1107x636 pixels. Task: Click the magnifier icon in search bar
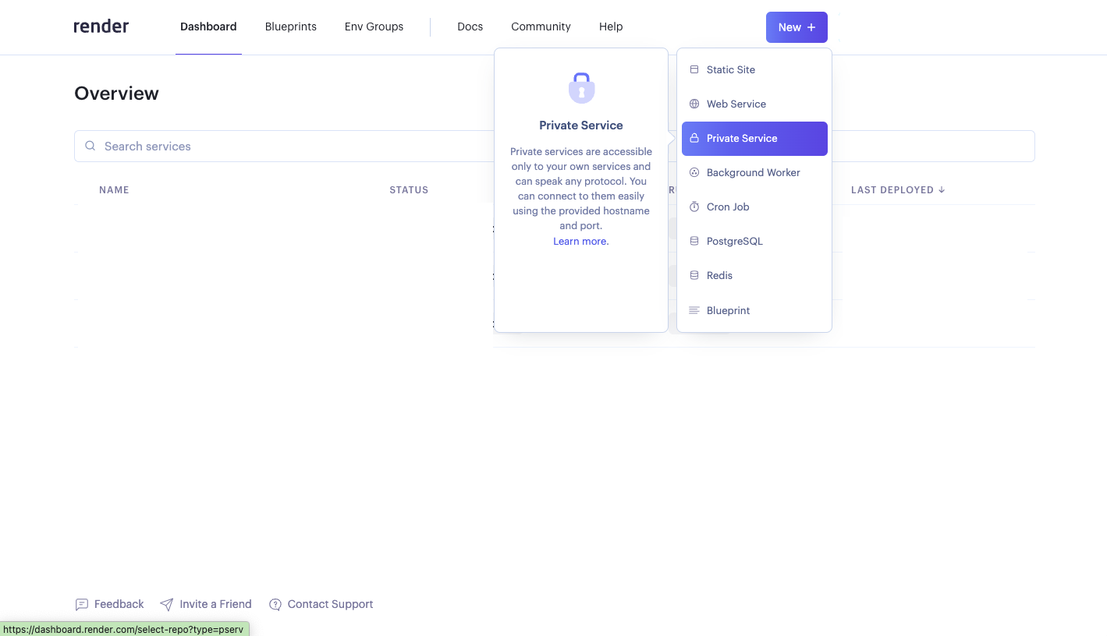90,146
